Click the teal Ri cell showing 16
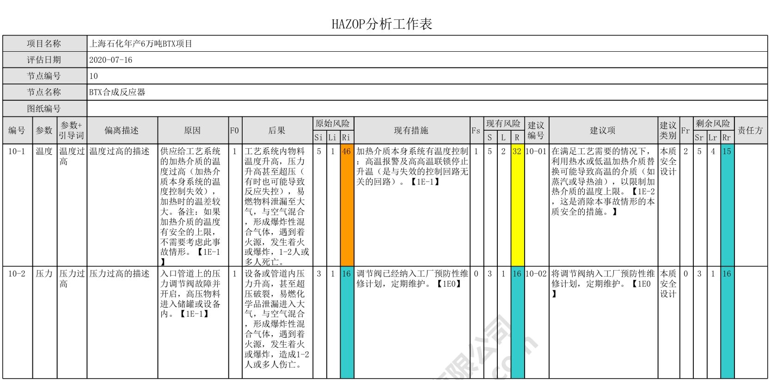The height and width of the screenshot is (380, 771). tap(347, 322)
